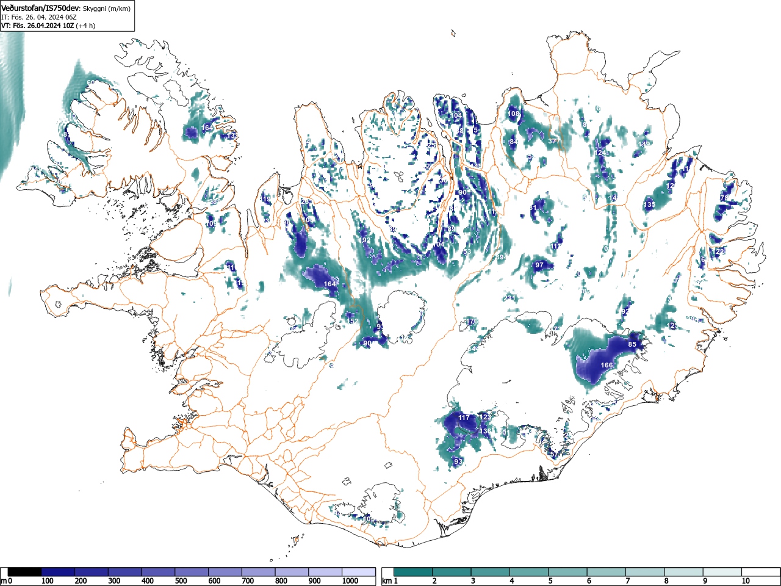The image size is (781, 586).
Task: Click the 97 visibility value on the map
Action: tap(539, 265)
